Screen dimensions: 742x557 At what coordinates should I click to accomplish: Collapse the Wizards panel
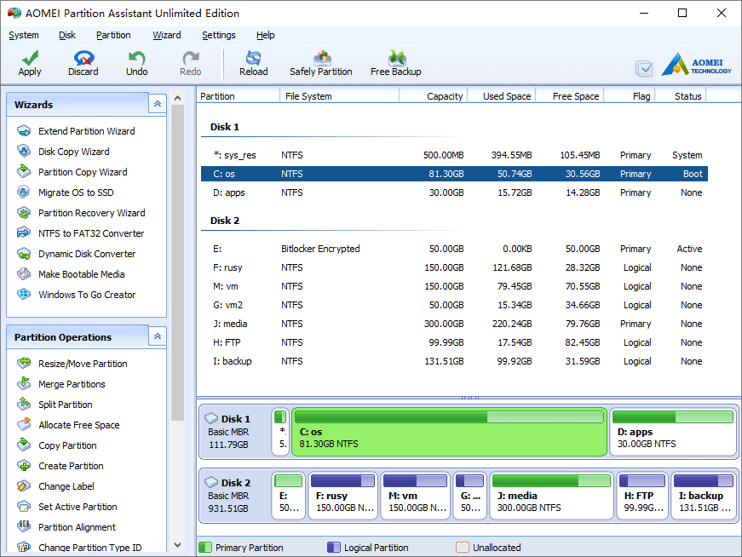coord(158,104)
